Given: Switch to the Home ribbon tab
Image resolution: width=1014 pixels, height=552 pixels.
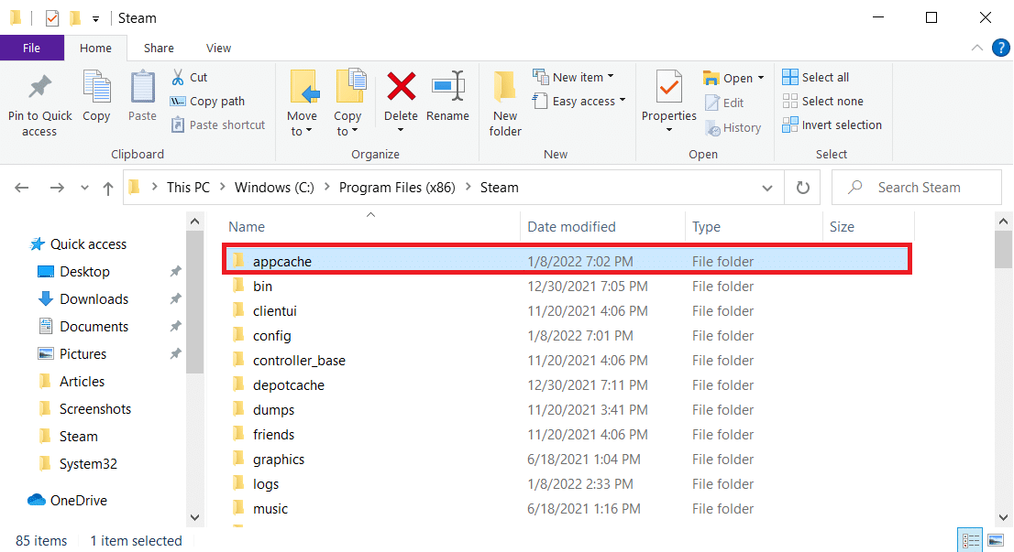Looking at the screenshot, I should [x=95, y=48].
